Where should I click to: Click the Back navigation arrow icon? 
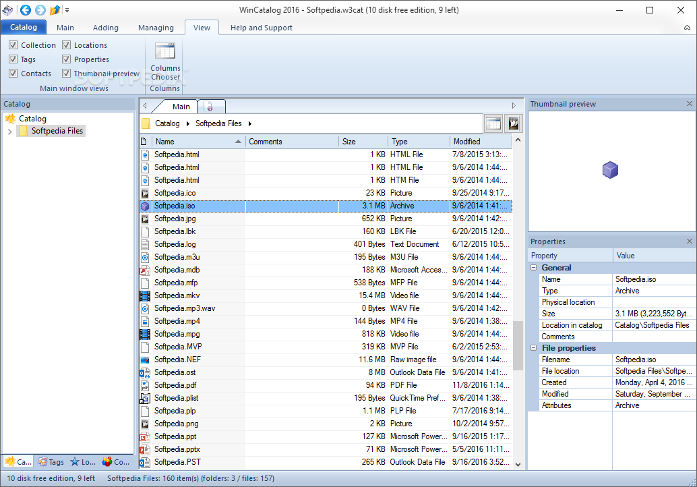pyautogui.click(x=26, y=10)
